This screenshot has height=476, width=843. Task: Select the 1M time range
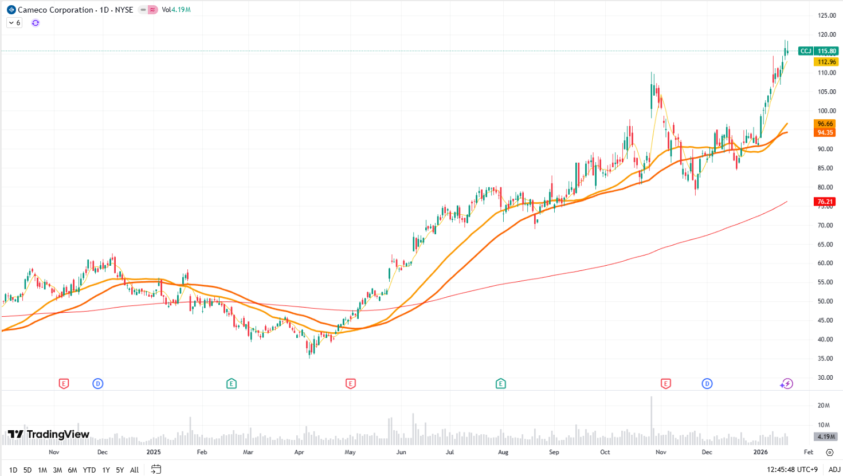tap(42, 470)
